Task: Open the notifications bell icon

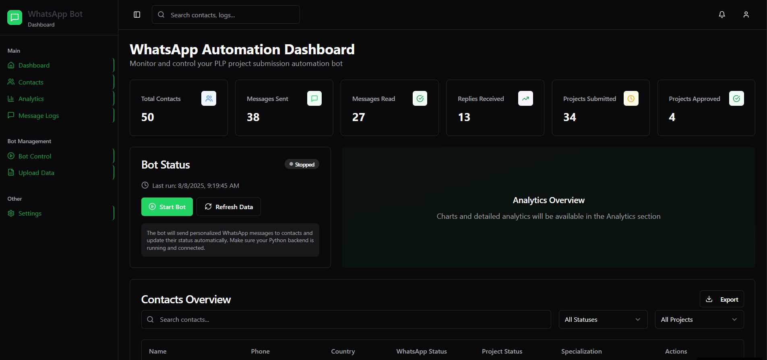Action: tap(722, 14)
